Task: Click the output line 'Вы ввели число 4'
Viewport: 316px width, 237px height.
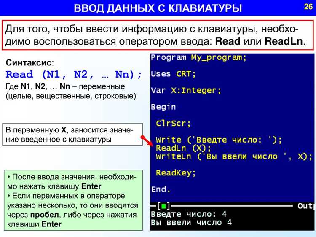Action: [x=191, y=223]
